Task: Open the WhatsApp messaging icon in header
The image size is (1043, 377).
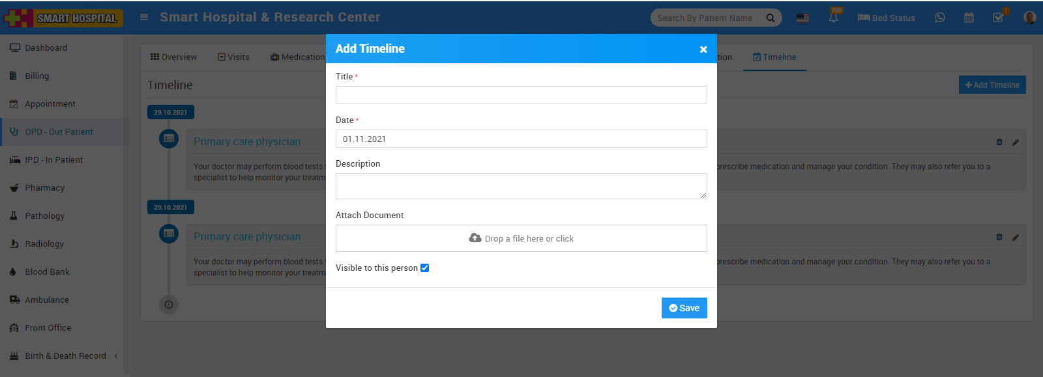Action: click(939, 17)
